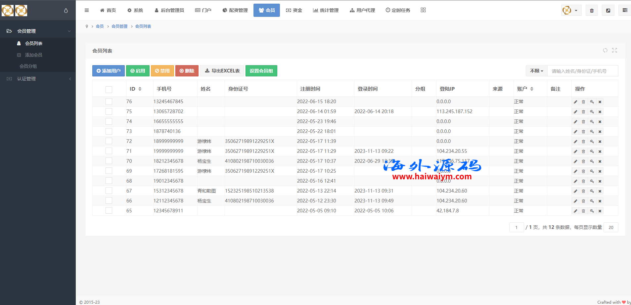Open the 资金 top navigation menu
631x305 pixels.
(294, 10)
